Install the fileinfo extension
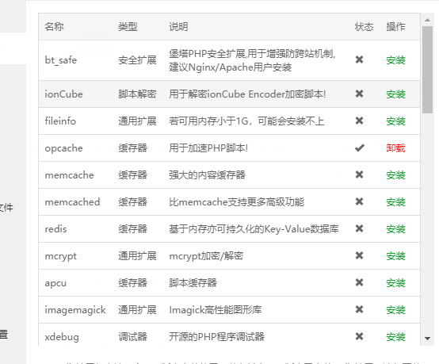Screen dimensions: 439x364 (x=395, y=121)
